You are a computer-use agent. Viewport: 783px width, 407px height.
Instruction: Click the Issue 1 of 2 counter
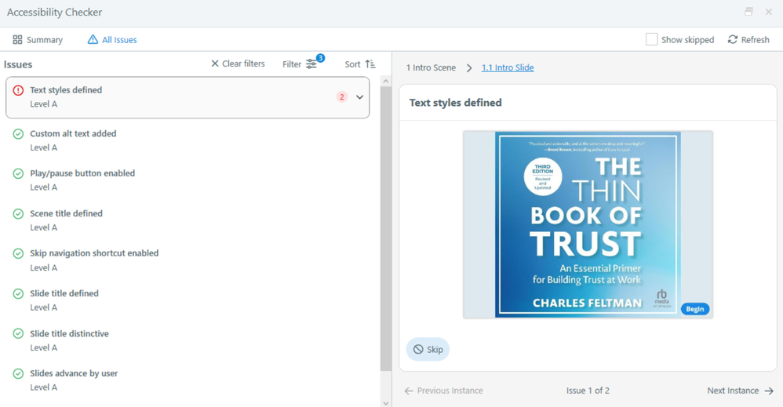click(588, 391)
